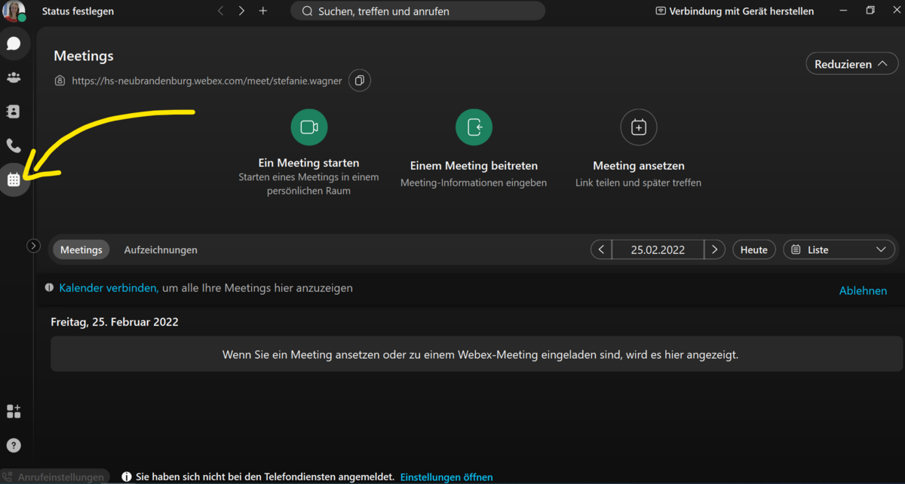Click the Meeting ansetzen calendar plus icon

639,127
